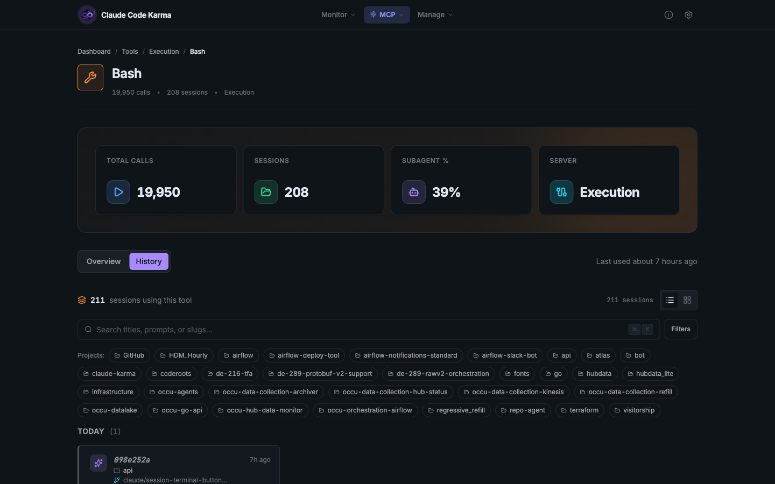775x484 pixels.
Task: Toggle the repo-agent project filter
Action: coord(523,410)
